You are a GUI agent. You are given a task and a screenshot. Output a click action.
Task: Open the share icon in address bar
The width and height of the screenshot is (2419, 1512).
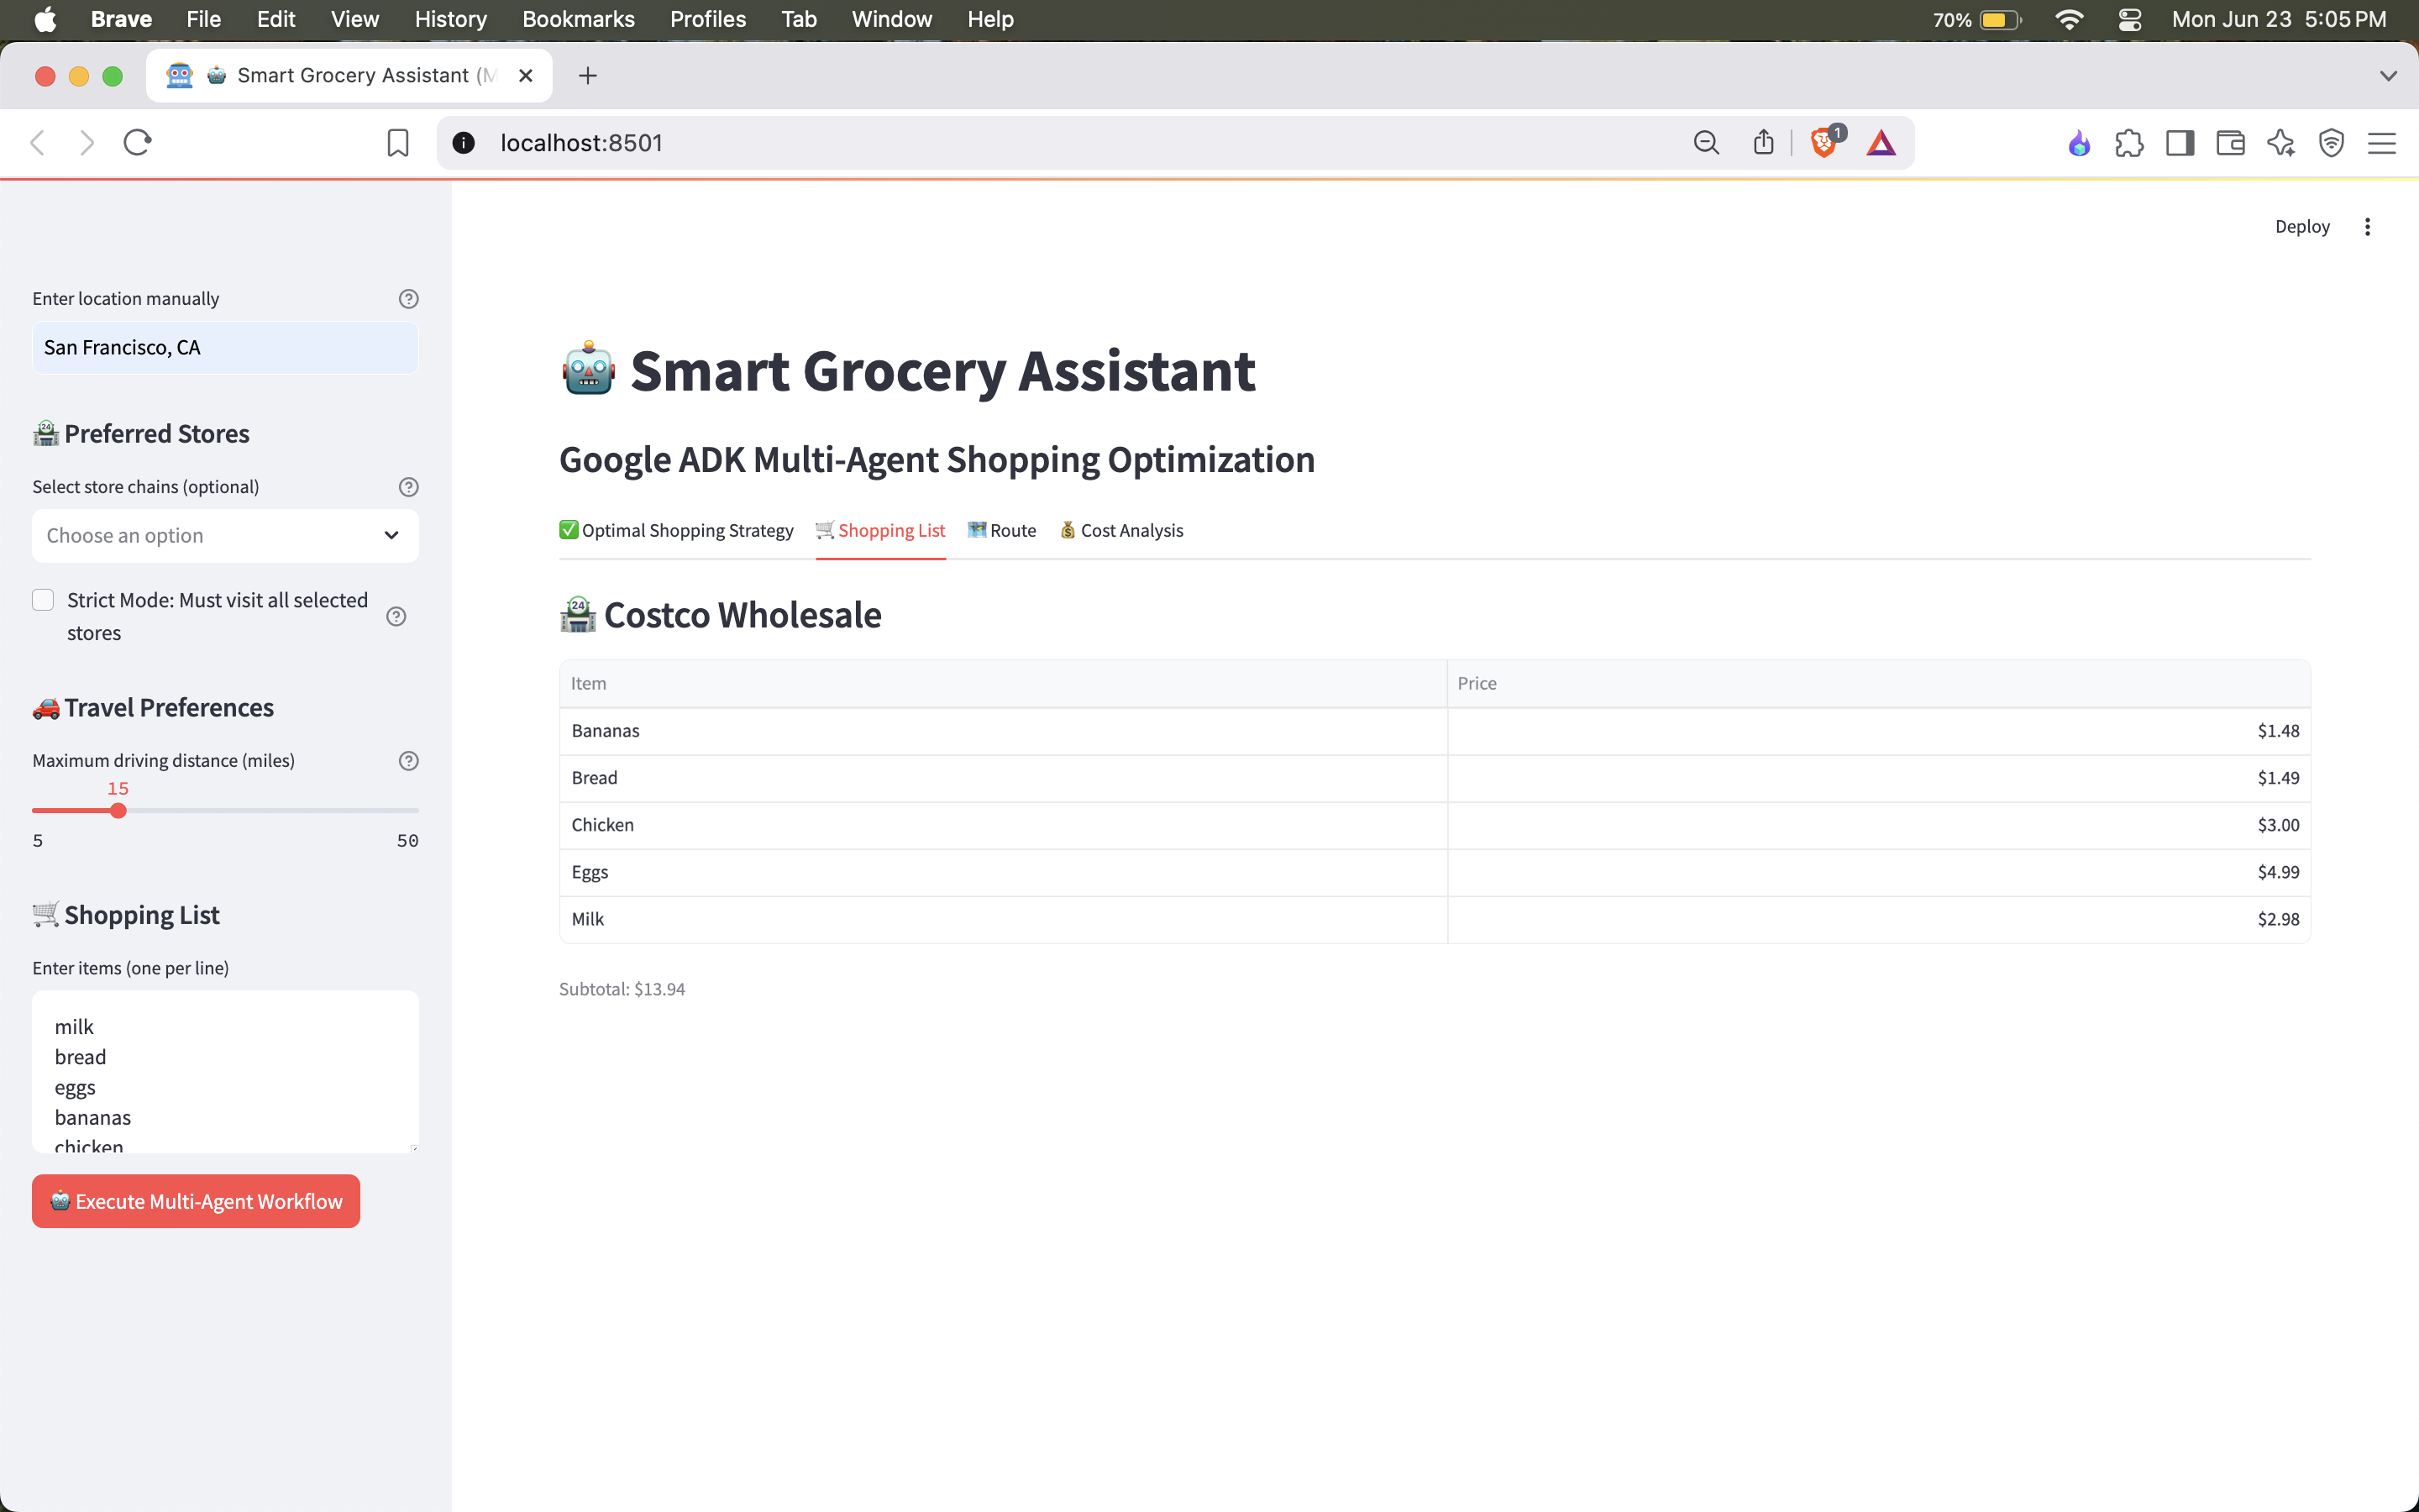(x=1763, y=143)
